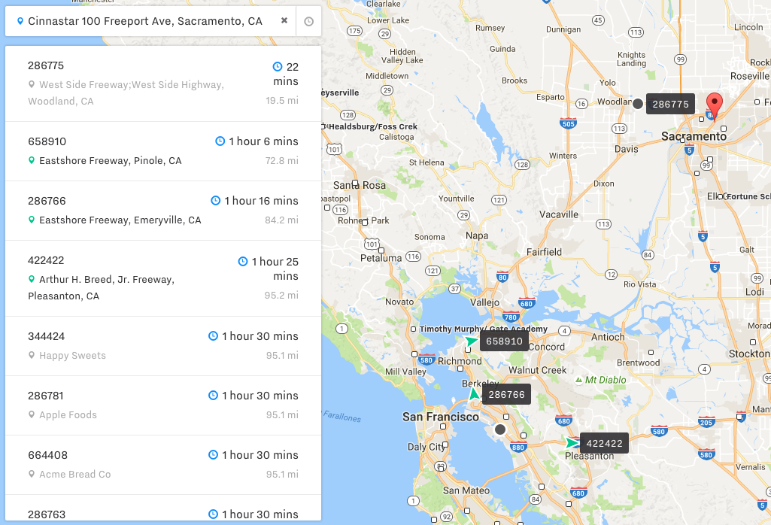
Task: Clear the address search field
Action: coord(284,21)
